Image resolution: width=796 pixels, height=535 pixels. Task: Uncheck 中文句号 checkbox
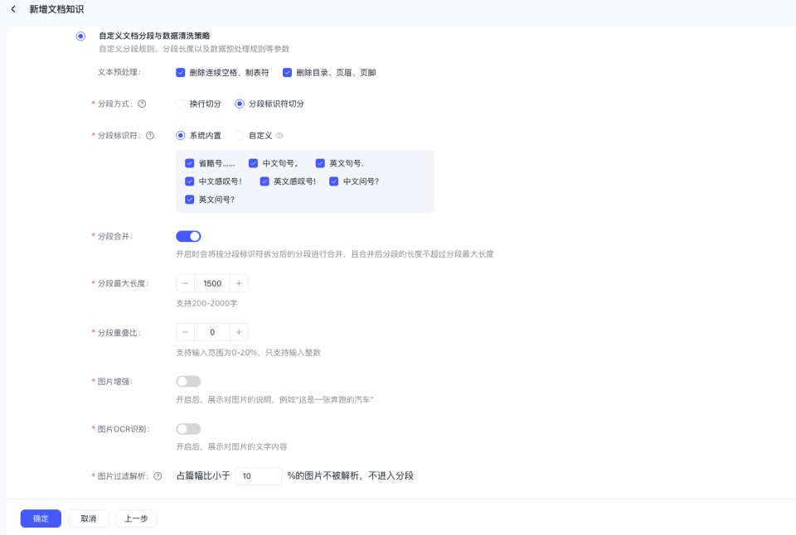point(253,163)
